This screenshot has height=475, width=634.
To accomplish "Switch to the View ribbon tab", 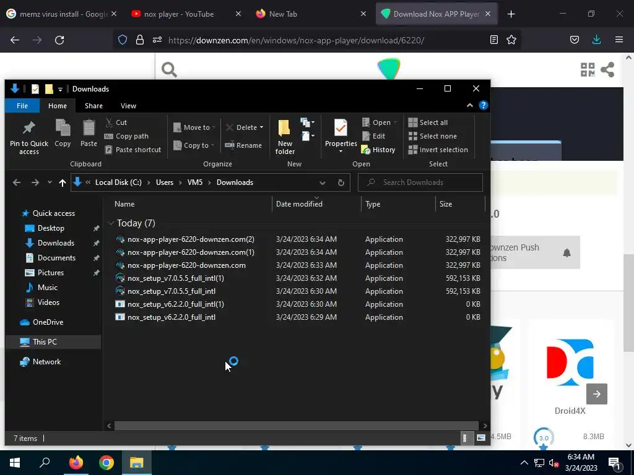I will click(128, 106).
